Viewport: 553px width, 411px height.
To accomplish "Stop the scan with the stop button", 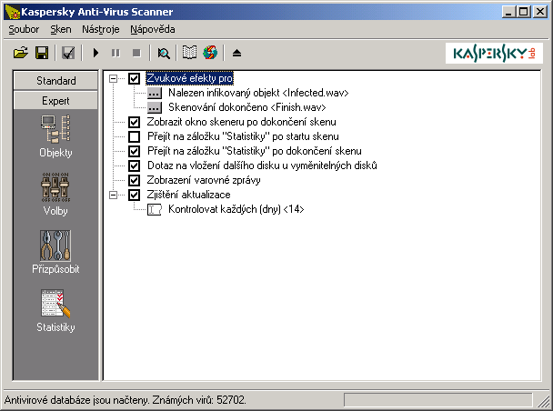I will pos(136,54).
